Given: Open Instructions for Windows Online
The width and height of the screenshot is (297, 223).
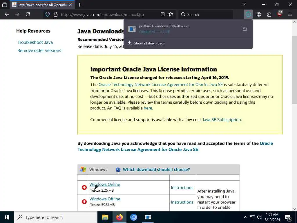Looking at the screenshot, I should [x=182, y=188].
